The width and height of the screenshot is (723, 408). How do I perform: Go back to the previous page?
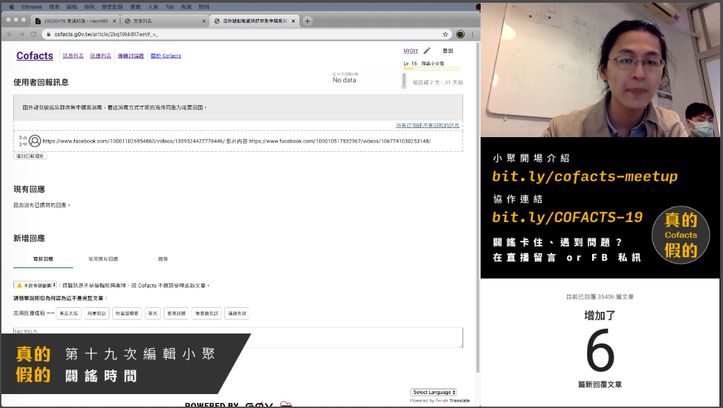tap(10, 34)
